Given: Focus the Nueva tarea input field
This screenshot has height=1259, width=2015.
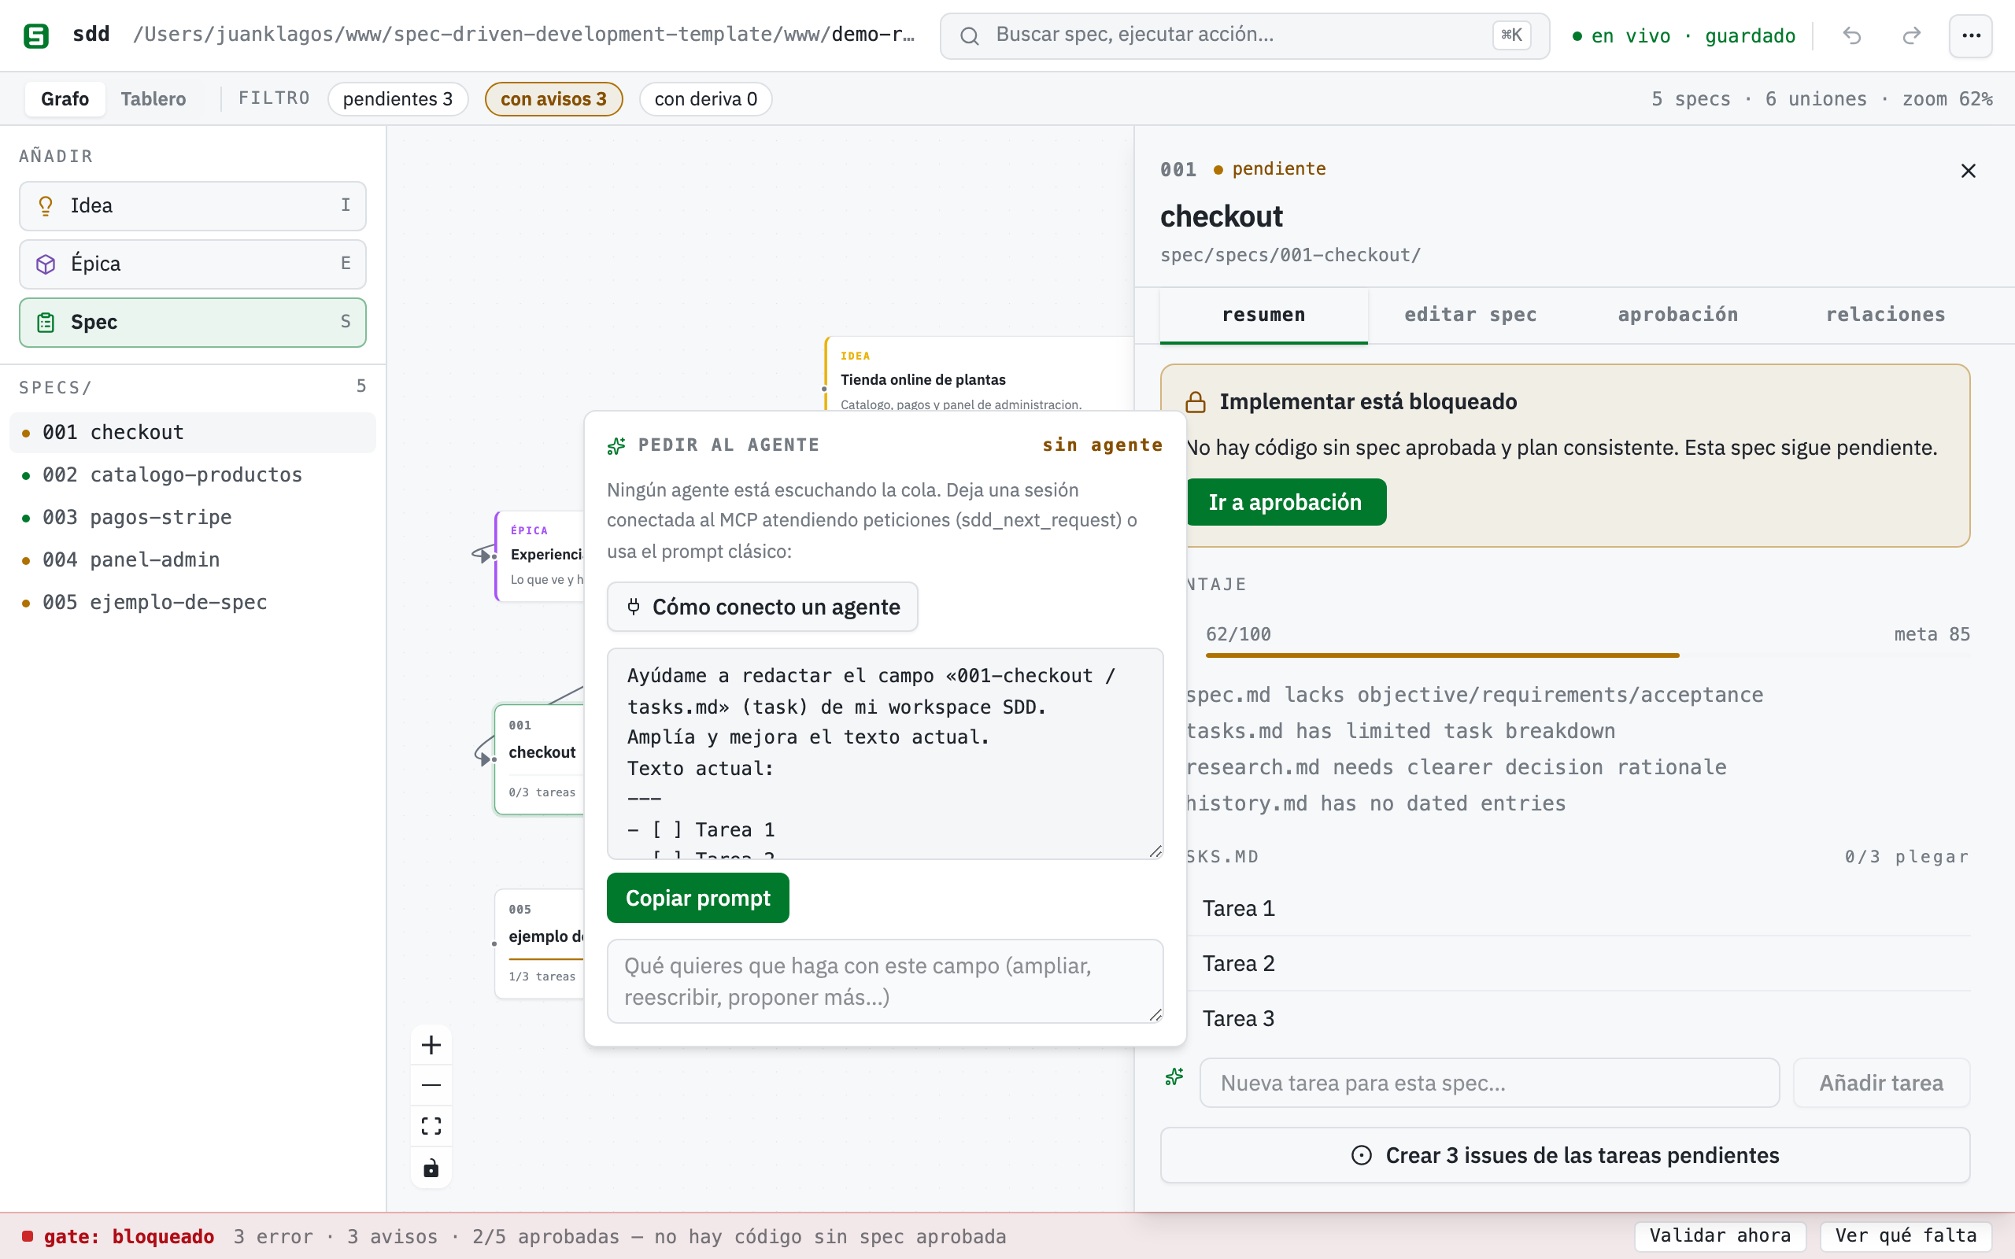Looking at the screenshot, I should click(x=1488, y=1083).
